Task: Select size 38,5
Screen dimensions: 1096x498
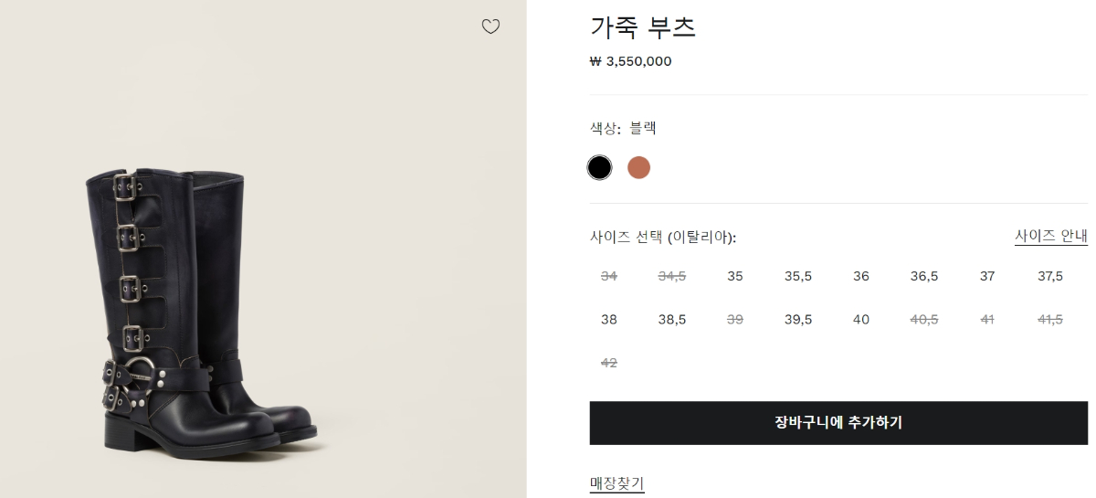Action: (x=672, y=320)
